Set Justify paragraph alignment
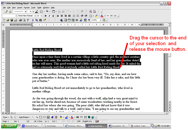 tap(69, 16)
